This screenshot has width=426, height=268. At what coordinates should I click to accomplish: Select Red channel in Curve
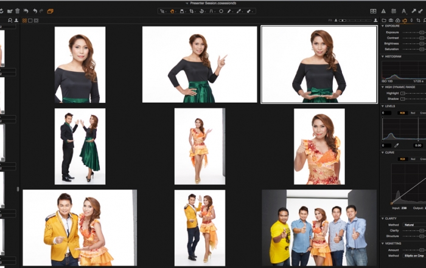click(413, 159)
